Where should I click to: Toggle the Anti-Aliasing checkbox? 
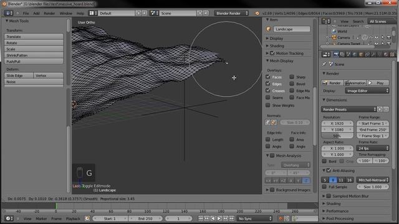(x=329, y=170)
